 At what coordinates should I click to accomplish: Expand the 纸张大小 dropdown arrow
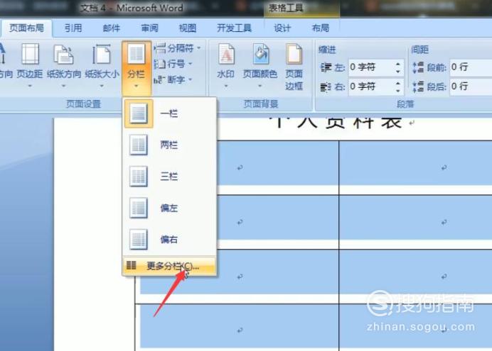pos(102,86)
